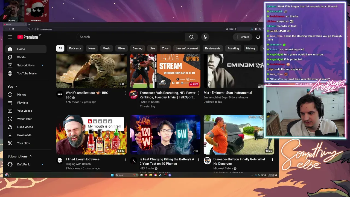Open options for Disrespectful Son video
The image size is (350, 197).
(272, 159)
